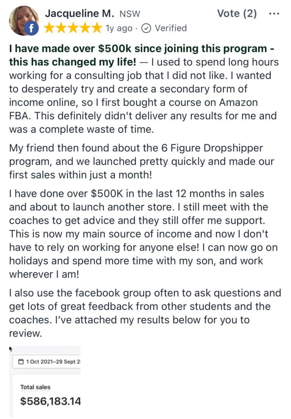Click the Facebook badge icon on the avatar
Image resolution: width=291 pixels, height=419 pixels.
pyautogui.click(x=31, y=28)
